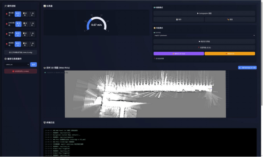This screenshot has width=263, height=157.
Task: Click the 2D Goal purple button
Action: (179, 54)
